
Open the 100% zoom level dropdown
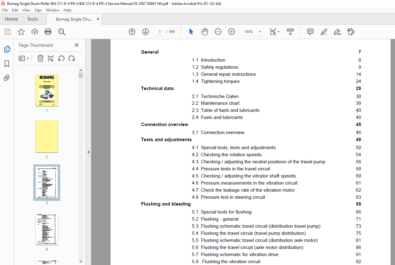point(260,32)
